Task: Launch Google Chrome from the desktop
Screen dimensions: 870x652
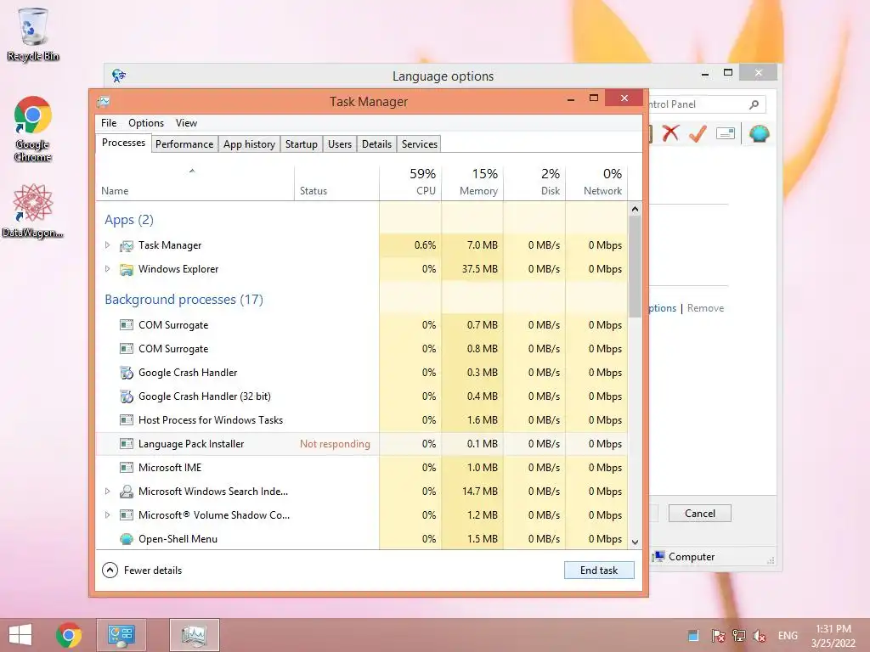Action: point(33,129)
